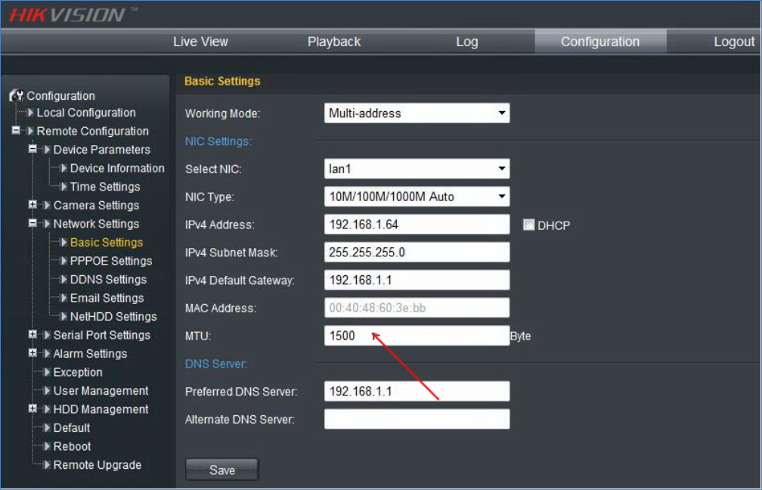Open the Select NIC dropdown
The height and width of the screenshot is (490, 762).
pyautogui.click(x=417, y=169)
